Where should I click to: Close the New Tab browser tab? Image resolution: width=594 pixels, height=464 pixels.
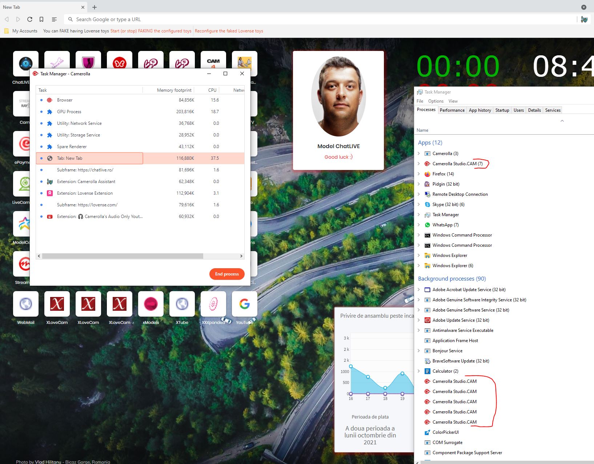[83, 7]
